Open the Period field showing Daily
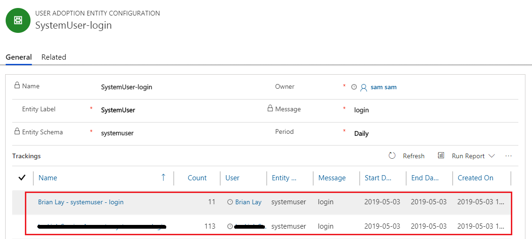 (x=361, y=133)
